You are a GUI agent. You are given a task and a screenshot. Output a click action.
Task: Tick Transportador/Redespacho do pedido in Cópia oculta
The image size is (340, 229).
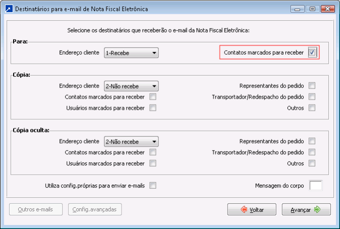click(x=312, y=152)
